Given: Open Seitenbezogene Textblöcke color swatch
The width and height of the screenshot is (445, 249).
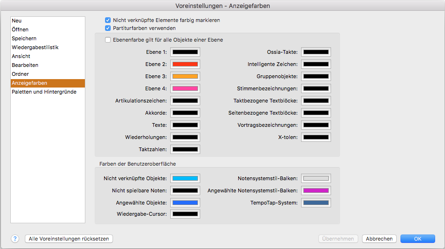Looking at the screenshot, I should tap(316, 113).
